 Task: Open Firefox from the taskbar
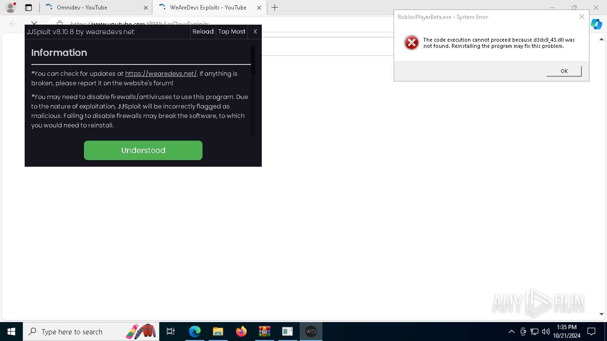pos(241,332)
